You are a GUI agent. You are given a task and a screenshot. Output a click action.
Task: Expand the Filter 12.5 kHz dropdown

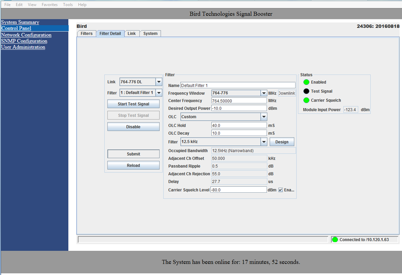224,142
